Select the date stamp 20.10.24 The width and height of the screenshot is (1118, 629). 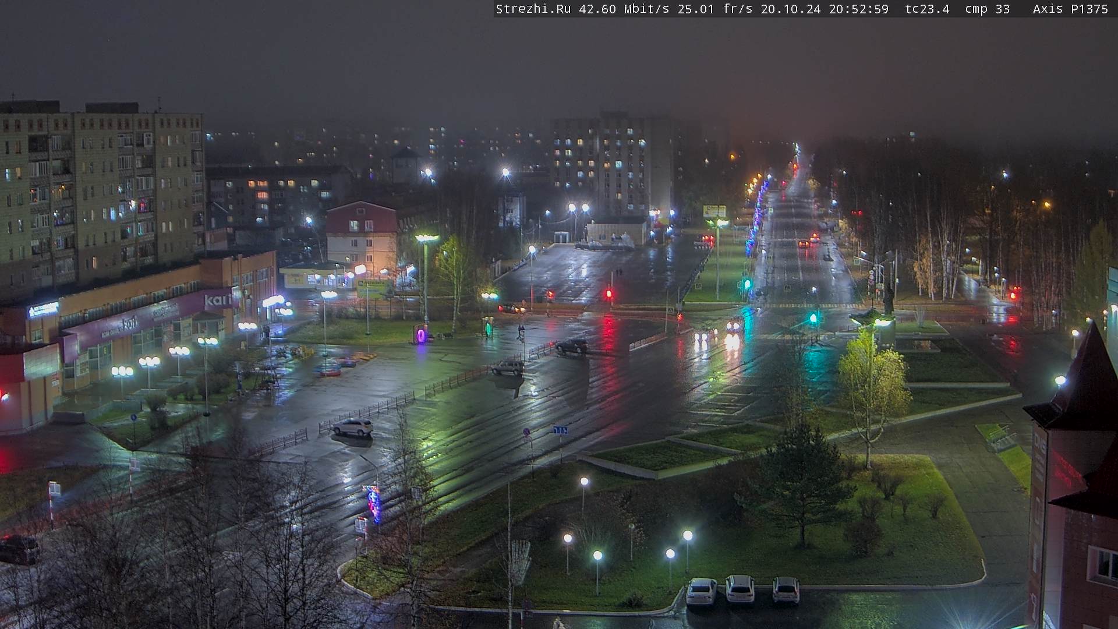791,9
